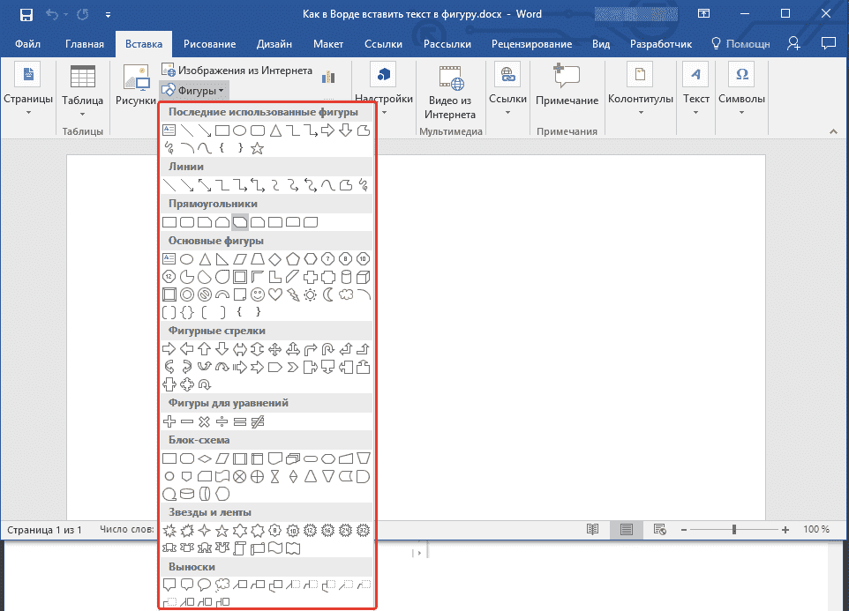The image size is (849, 611).
Task: Switch to Read Mode view in status bar
Action: 593,530
